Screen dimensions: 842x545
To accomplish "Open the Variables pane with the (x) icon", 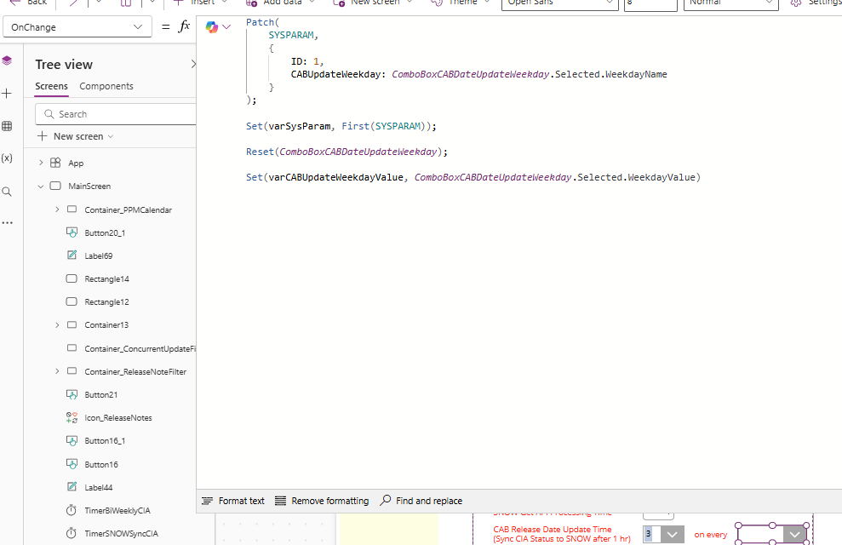I will pyautogui.click(x=7, y=158).
